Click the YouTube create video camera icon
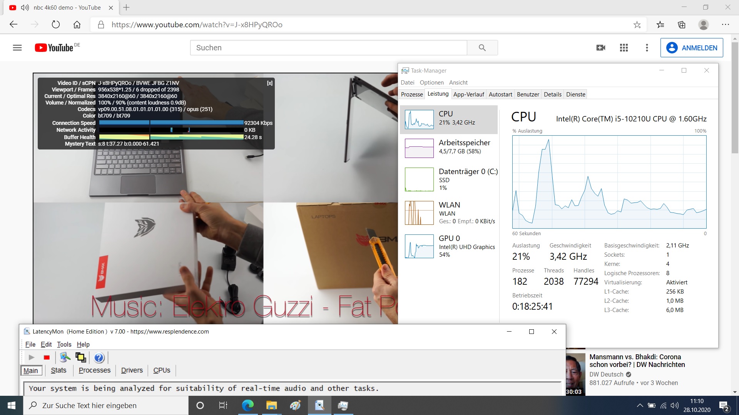Image resolution: width=739 pixels, height=415 pixels. (x=600, y=48)
